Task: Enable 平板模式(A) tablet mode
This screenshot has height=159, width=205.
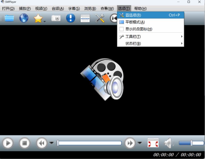Action: 151,22
